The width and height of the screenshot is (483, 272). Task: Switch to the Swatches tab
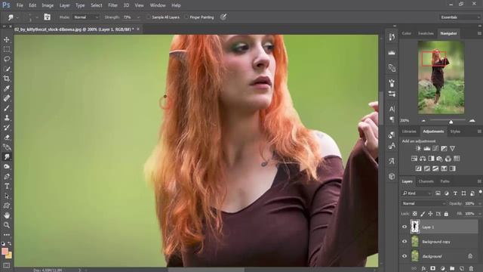pyautogui.click(x=426, y=33)
